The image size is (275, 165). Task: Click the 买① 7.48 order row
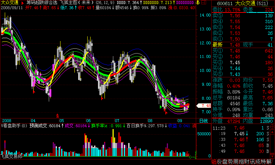click(x=243, y=51)
